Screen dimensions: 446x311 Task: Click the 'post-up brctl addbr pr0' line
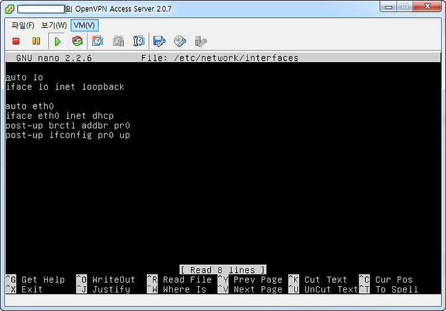68,126
